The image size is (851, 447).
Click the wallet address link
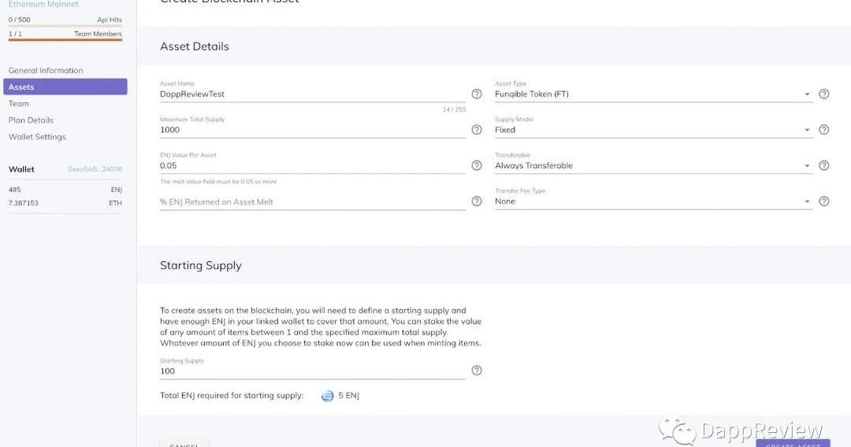click(95, 169)
